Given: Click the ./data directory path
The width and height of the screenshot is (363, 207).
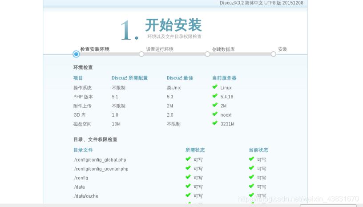Looking at the screenshot, I should pos(79,187).
